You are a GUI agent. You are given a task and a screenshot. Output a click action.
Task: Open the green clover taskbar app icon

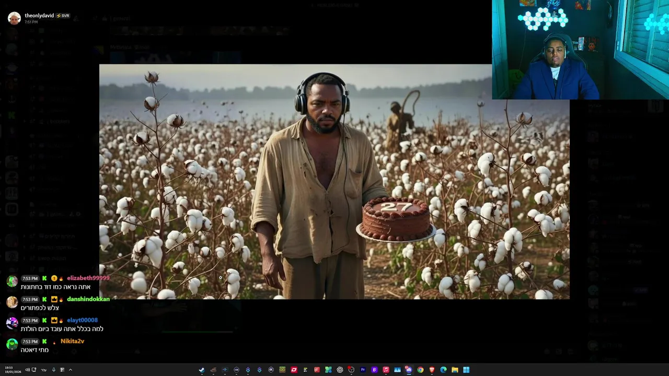click(328, 370)
